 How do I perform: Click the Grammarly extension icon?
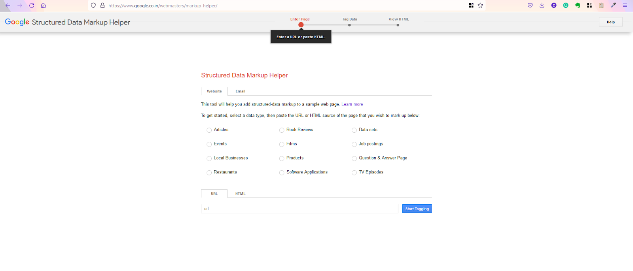[x=566, y=6]
